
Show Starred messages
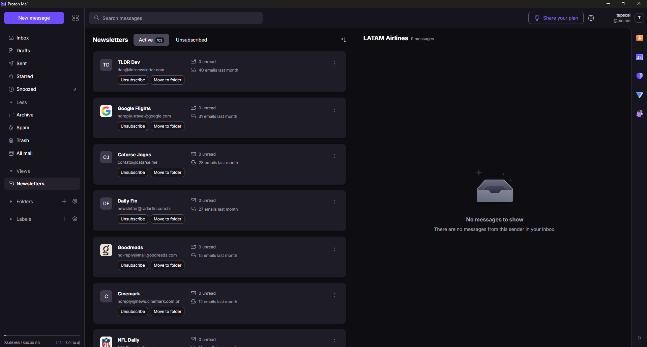(42, 76)
